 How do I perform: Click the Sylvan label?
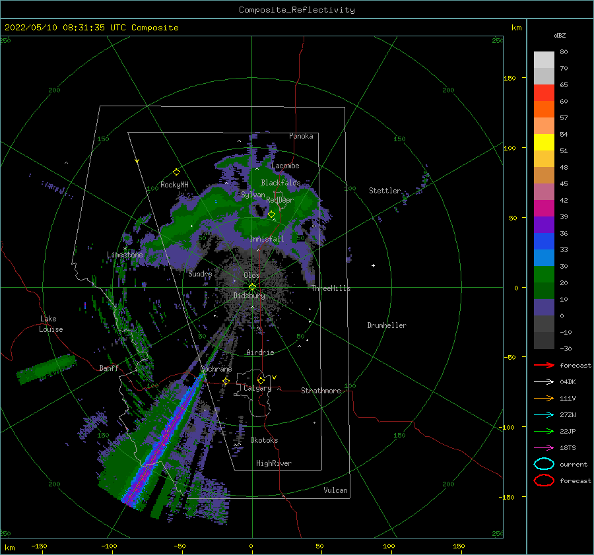click(x=253, y=195)
